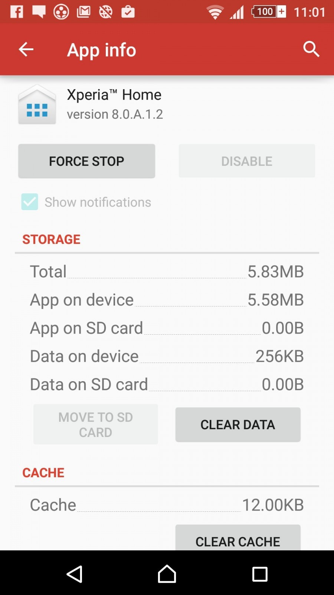Screen dimensions: 334x595
Task: Tap the Xperia Home app icon
Action: (37, 105)
